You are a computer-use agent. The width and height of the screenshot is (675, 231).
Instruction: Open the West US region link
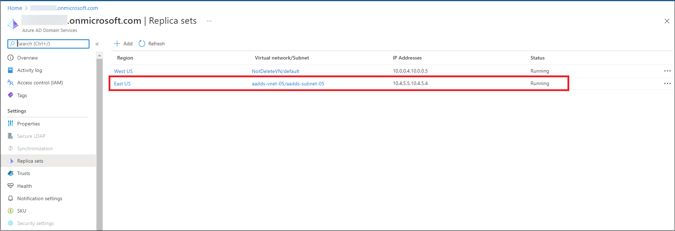(123, 71)
